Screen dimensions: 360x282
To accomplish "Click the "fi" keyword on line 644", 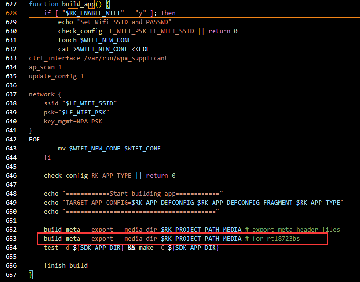I will [x=47, y=157].
